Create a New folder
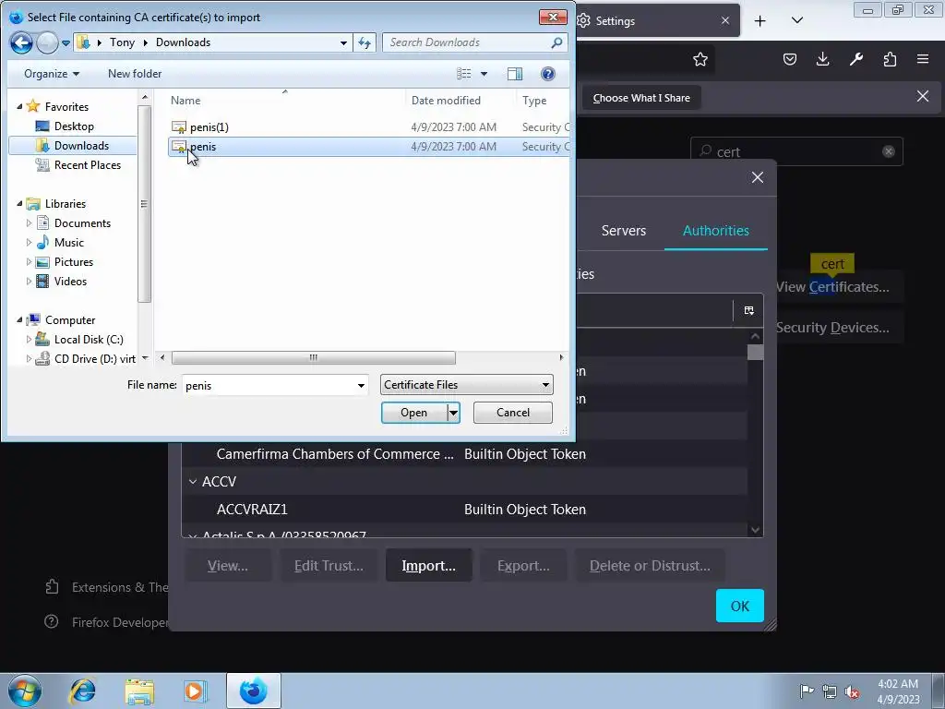The width and height of the screenshot is (945, 709). tap(135, 74)
